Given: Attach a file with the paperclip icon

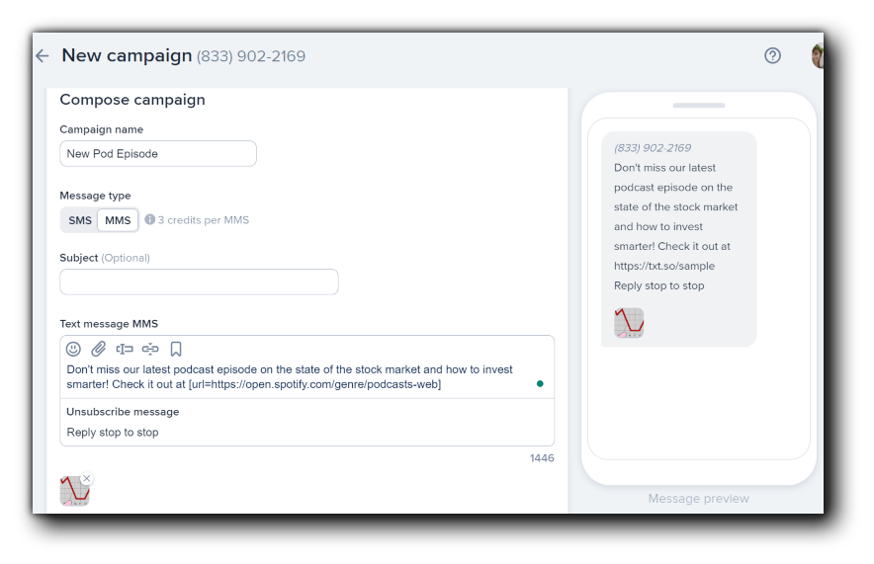Looking at the screenshot, I should 99,349.
